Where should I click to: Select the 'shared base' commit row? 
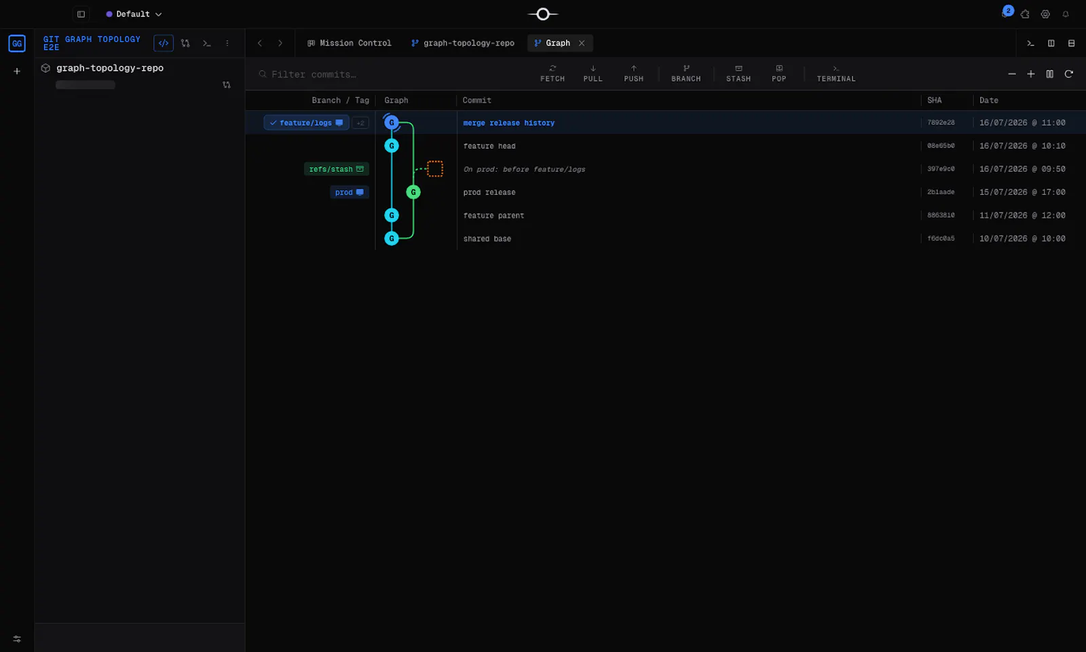point(665,238)
